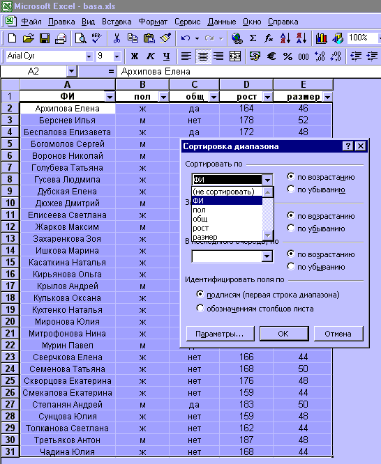Create a new workbook with New icon
Viewport: 381px width, 464px height.
coord(12,38)
